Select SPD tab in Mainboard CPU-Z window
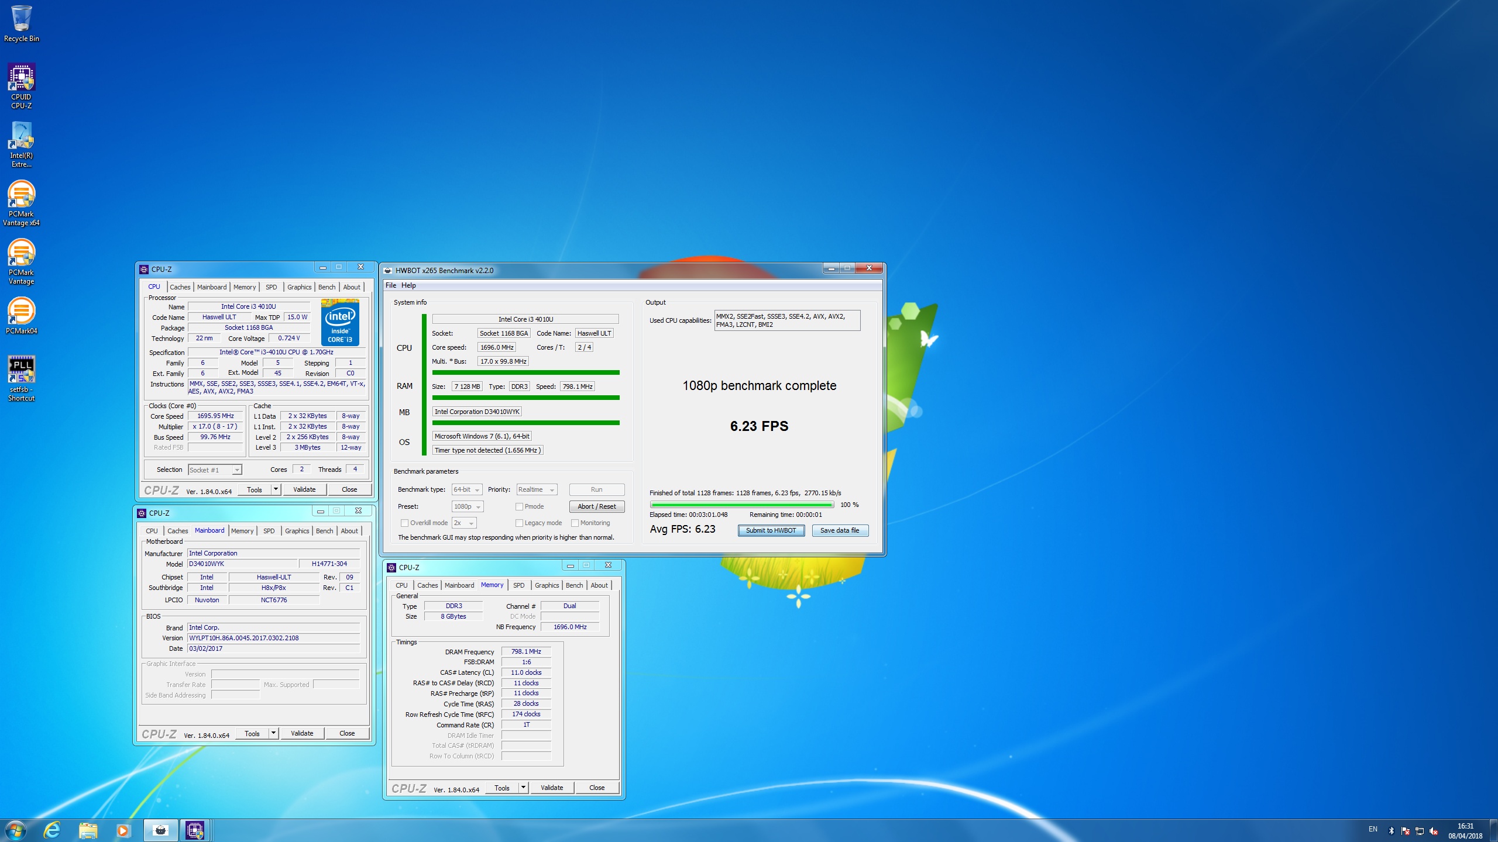The height and width of the screenshot is (842, 1498). 269,531
